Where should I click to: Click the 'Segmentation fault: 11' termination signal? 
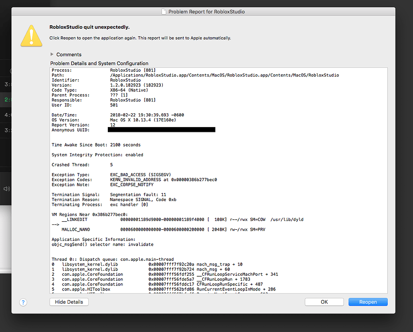[x=138, y=195]
